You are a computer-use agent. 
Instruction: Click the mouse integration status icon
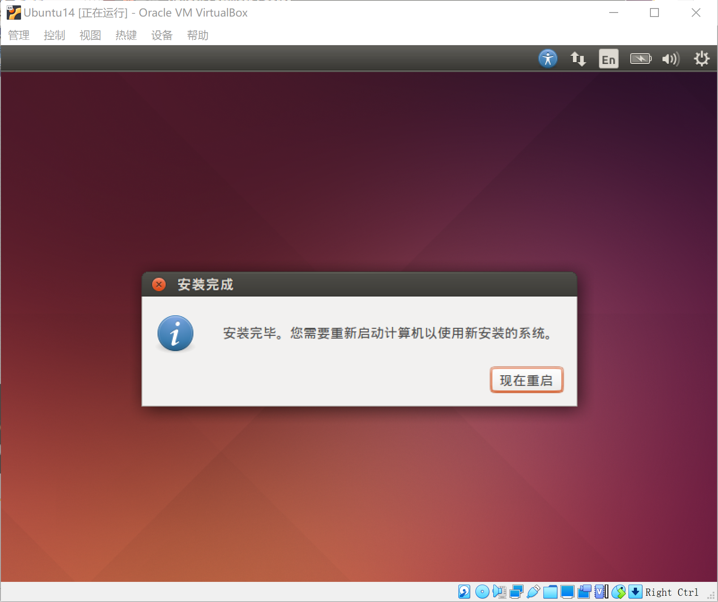click(619, 592)
